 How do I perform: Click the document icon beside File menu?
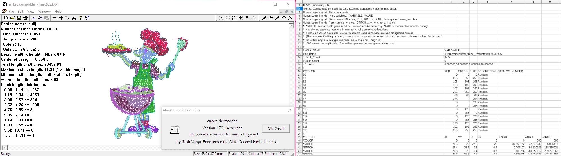click(4, 12)
